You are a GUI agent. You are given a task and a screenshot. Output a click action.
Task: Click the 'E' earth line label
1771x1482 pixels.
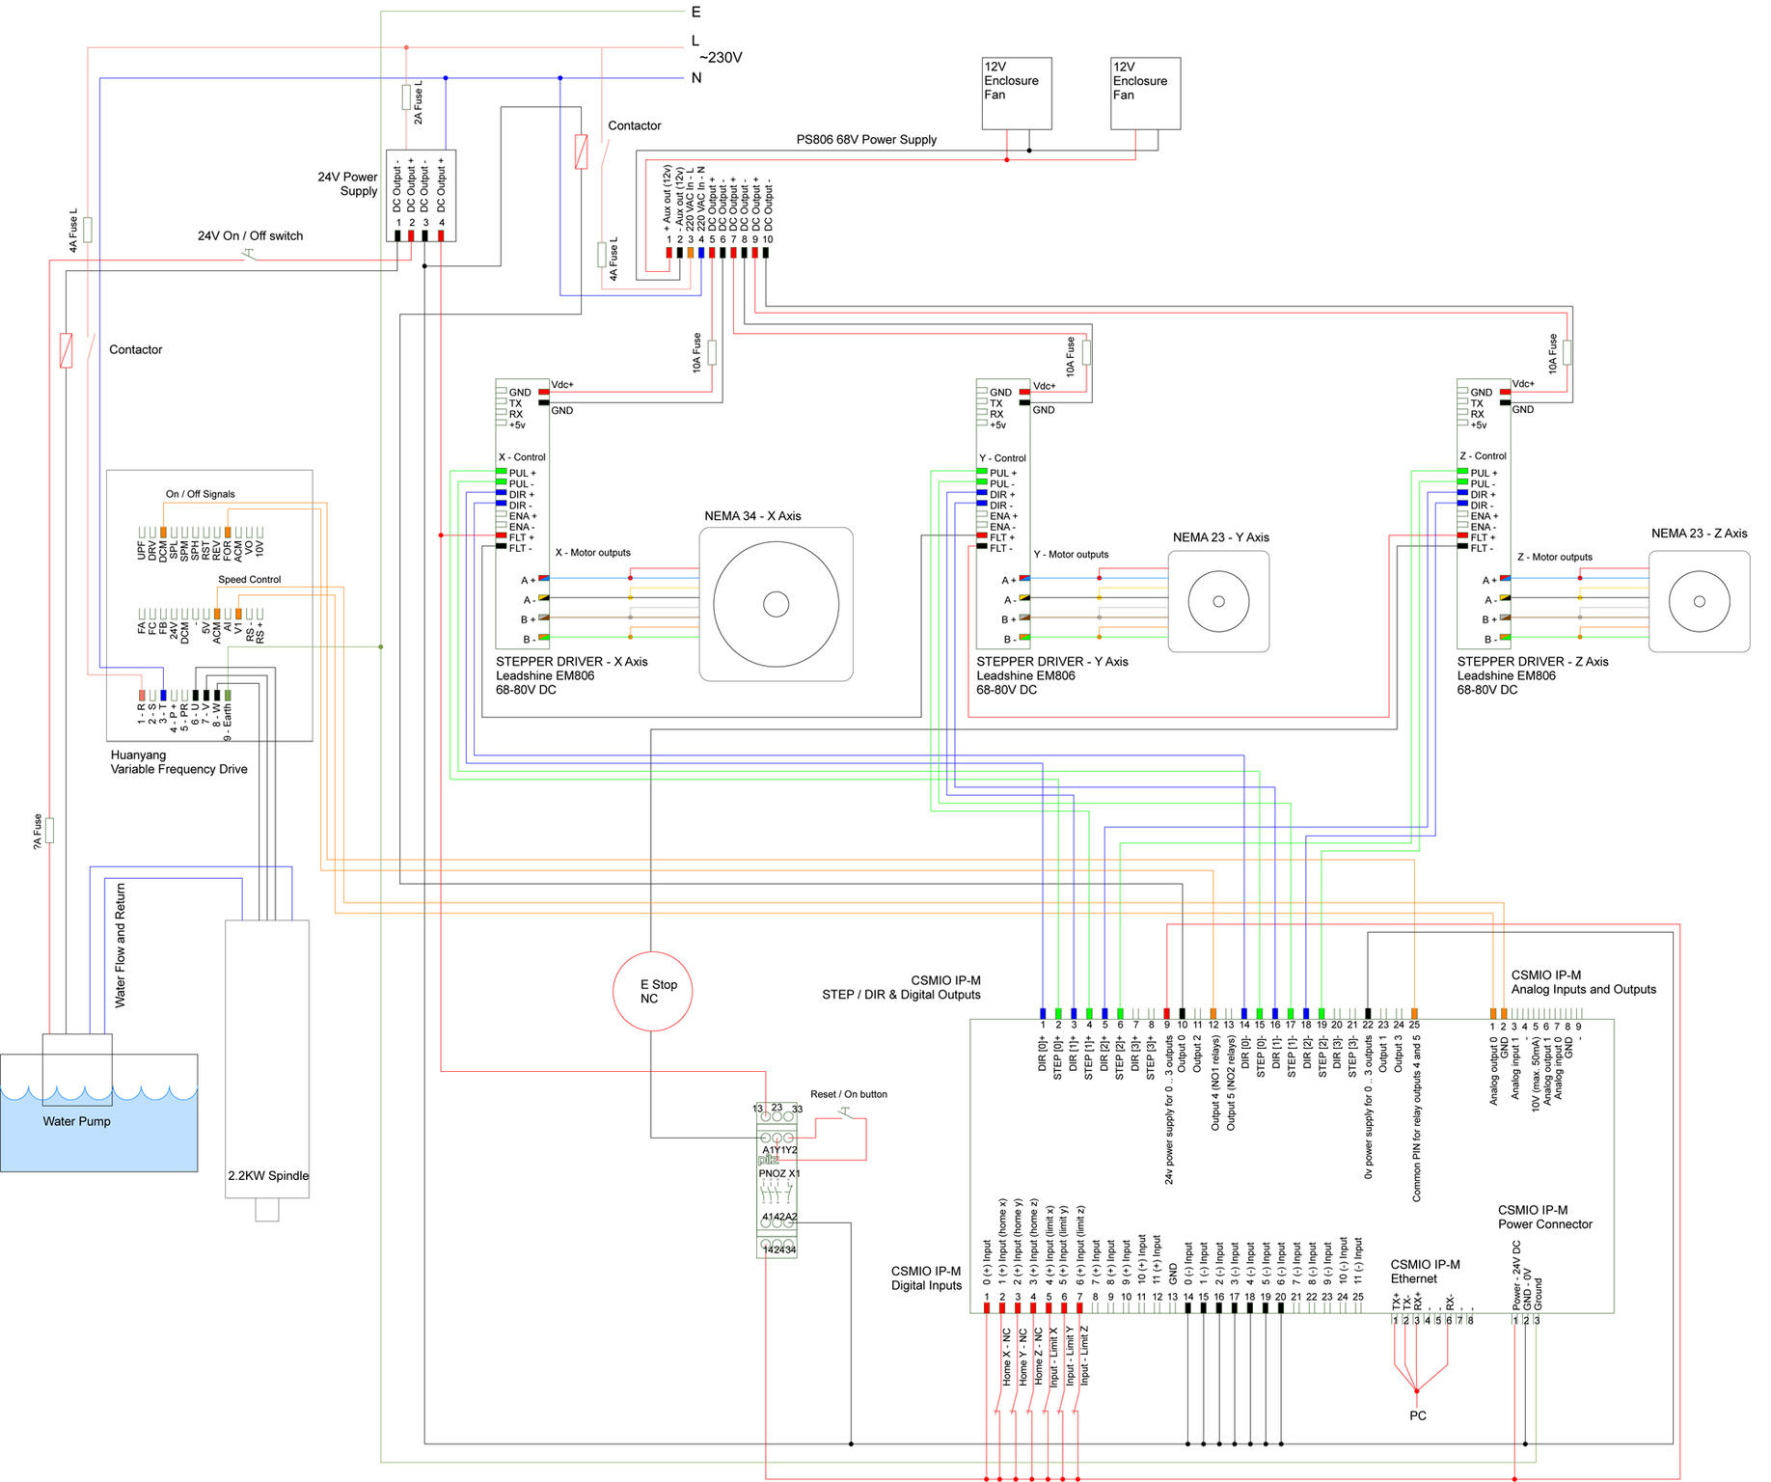point(696,13)
